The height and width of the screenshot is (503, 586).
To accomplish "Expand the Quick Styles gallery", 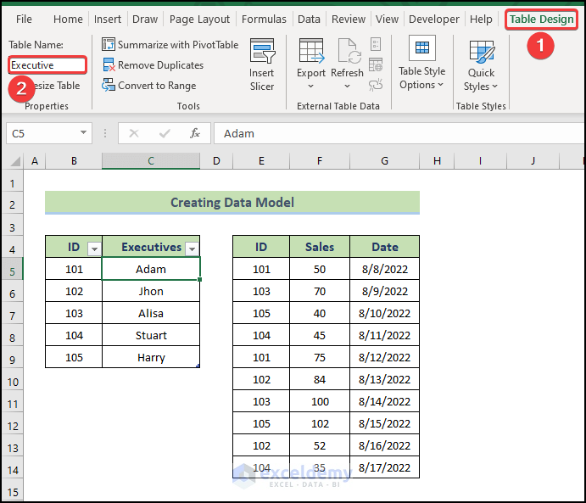I will click(x=481, y=64).
